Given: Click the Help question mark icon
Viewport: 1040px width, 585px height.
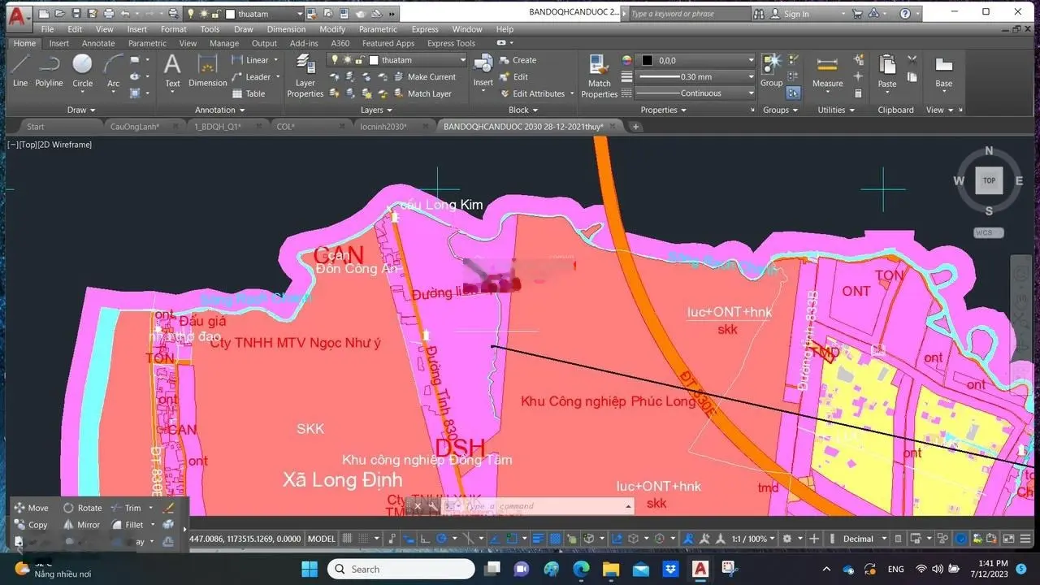Looking at the screenshot, I should pyautogui.click(x=906, y=14).
